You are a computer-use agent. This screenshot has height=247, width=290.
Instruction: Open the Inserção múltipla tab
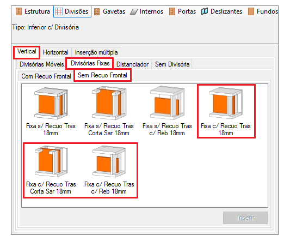(96, 52)
